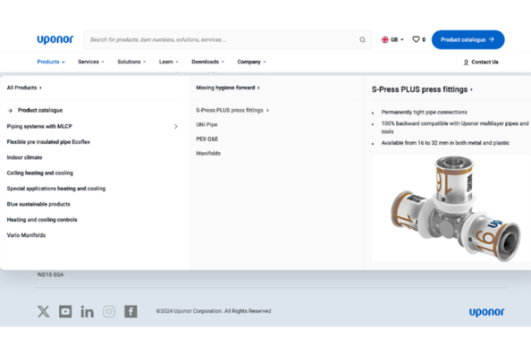Select Ceiling heating and cooling

coord(40,173)
